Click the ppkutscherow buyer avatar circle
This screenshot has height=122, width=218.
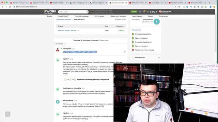[x=157, y=22]
